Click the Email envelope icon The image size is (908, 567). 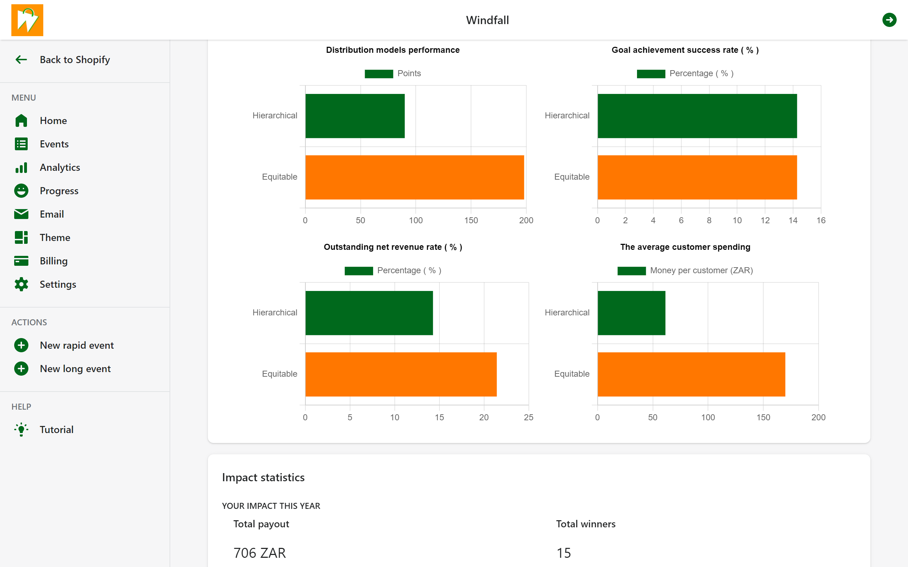pos(21,214)
